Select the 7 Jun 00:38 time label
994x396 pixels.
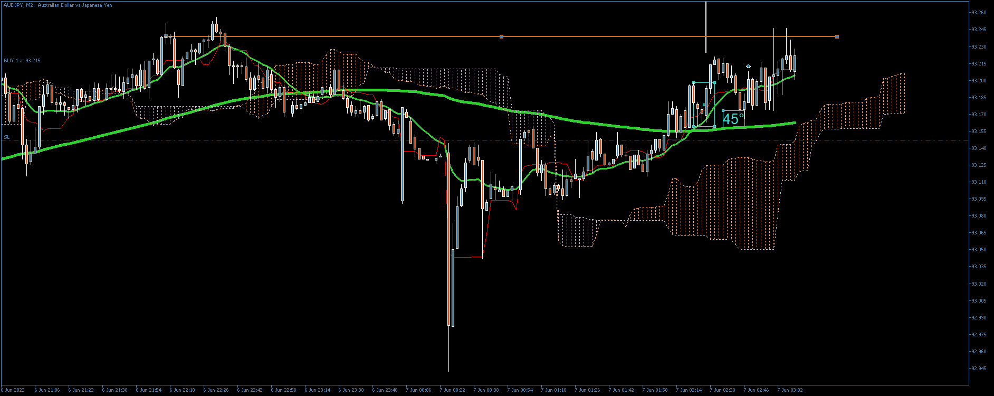pyautogui.click(x=486, y=390)
